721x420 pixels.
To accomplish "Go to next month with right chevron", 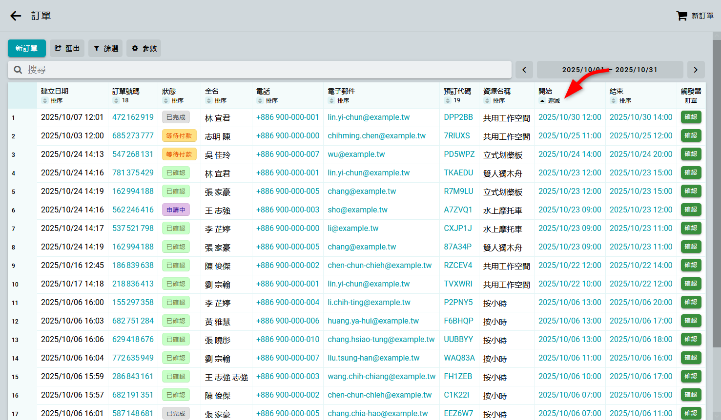I will (x=696, y=70).
